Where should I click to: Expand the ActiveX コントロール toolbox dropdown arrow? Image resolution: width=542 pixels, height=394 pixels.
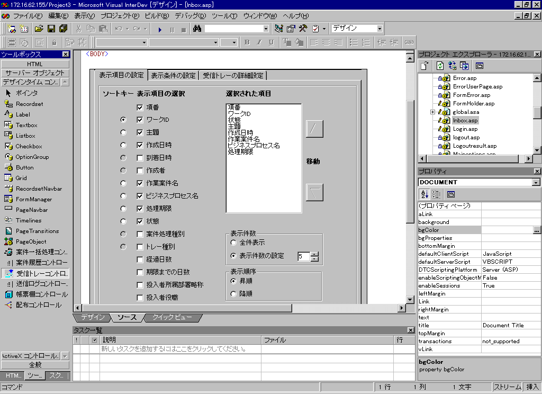pyautogui.click(x=65, y=355)
